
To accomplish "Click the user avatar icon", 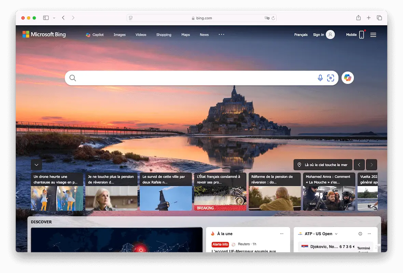I will click(x=330, y=34).
